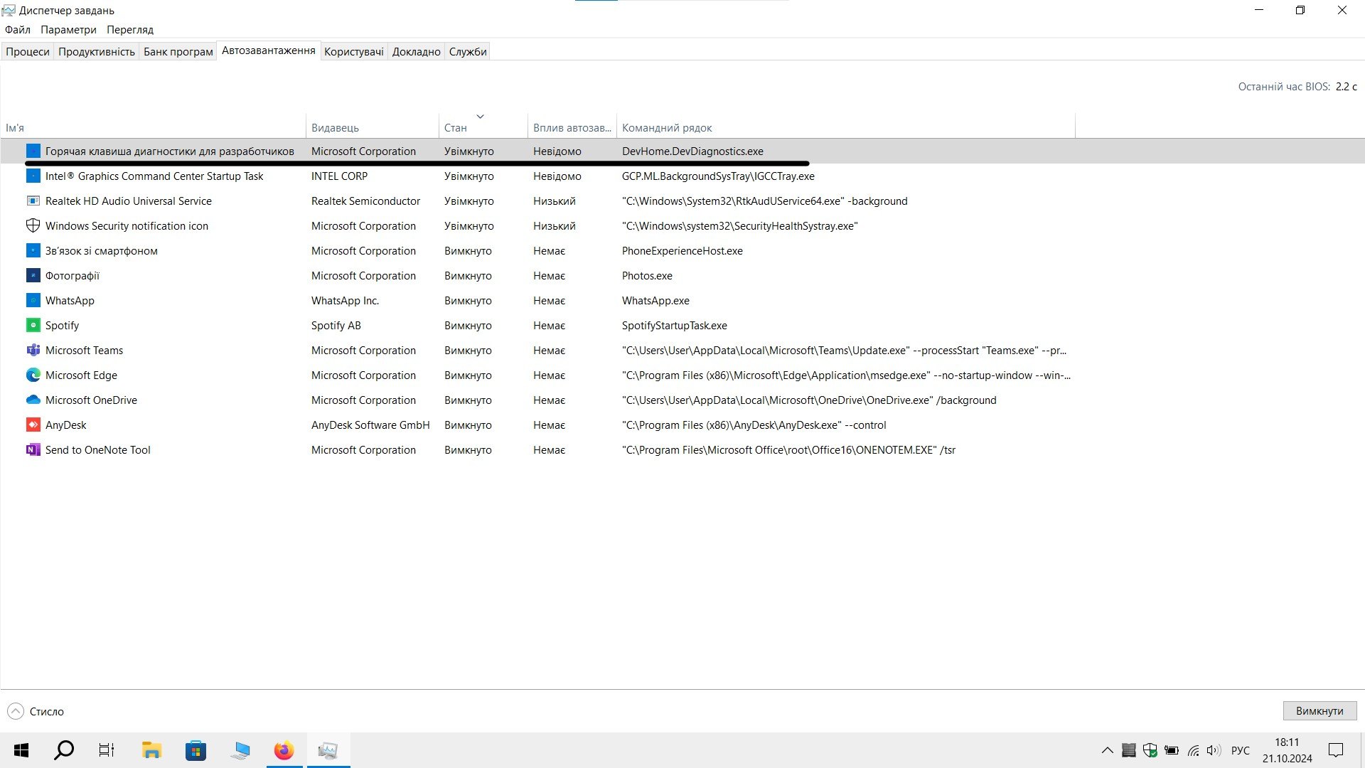Sort by Вплив автозавантаження column header
This screenshot has height=768, width=1365.
point(572,124)
